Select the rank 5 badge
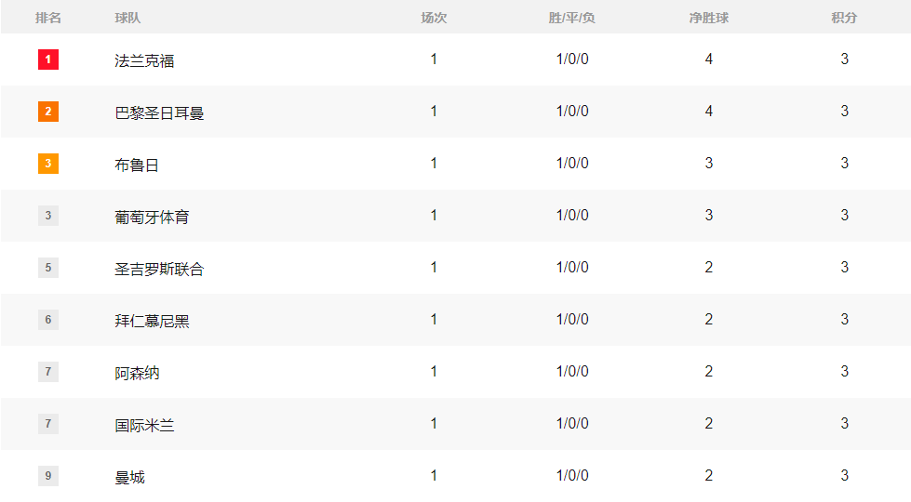Viewport: 911px width, 502px height. click(x=48, y=268)
